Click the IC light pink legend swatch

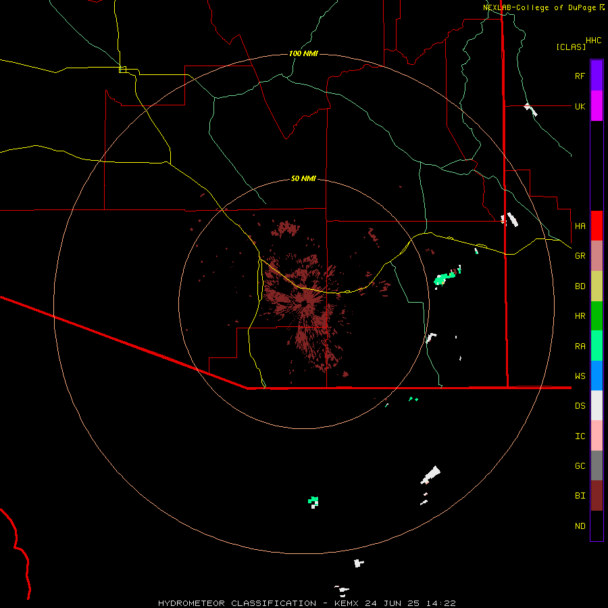(597, 436)
